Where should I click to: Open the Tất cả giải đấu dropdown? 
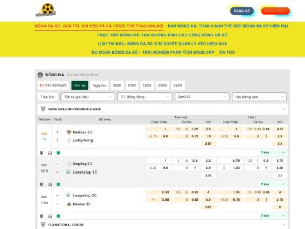pyautogui.click(x=87, y=97)
